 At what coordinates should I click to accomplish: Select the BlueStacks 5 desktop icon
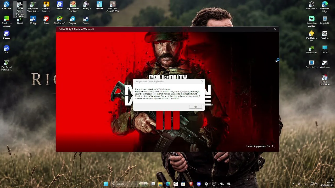click(60, 20)
